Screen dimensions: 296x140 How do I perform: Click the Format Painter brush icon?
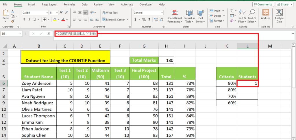tap(12, 21)
